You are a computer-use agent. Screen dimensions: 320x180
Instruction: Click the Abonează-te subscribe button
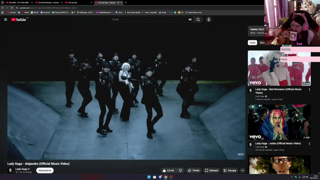45,170
